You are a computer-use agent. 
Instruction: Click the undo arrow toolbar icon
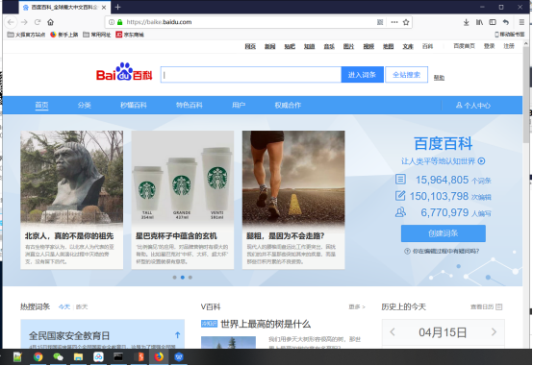506,22
